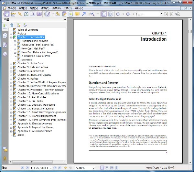Switch to continuous page layout
This screenshot has width=194, height=172.
[107, 168]
